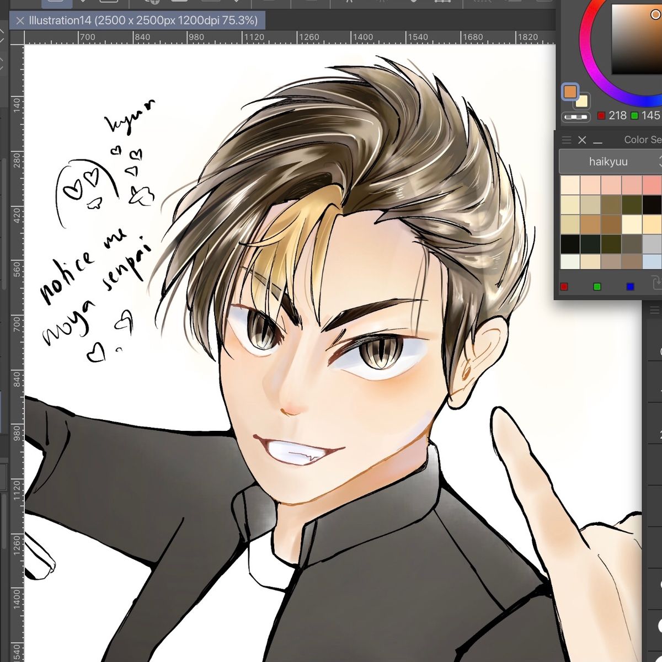Open the haikyuu color set dropdown
Screen dimensions: 662x662
point(610,162)
